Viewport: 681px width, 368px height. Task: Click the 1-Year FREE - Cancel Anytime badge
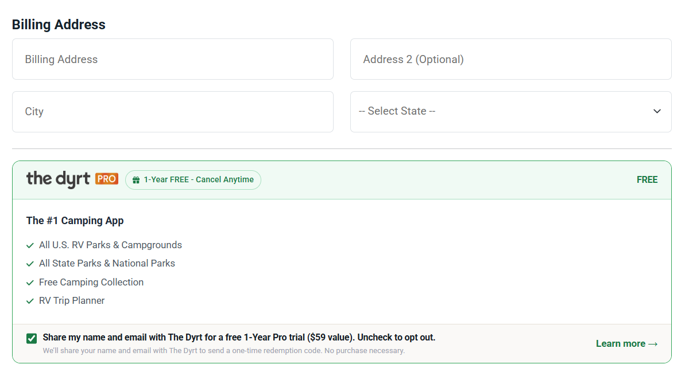pyautogui.click(x=194, y=180)
